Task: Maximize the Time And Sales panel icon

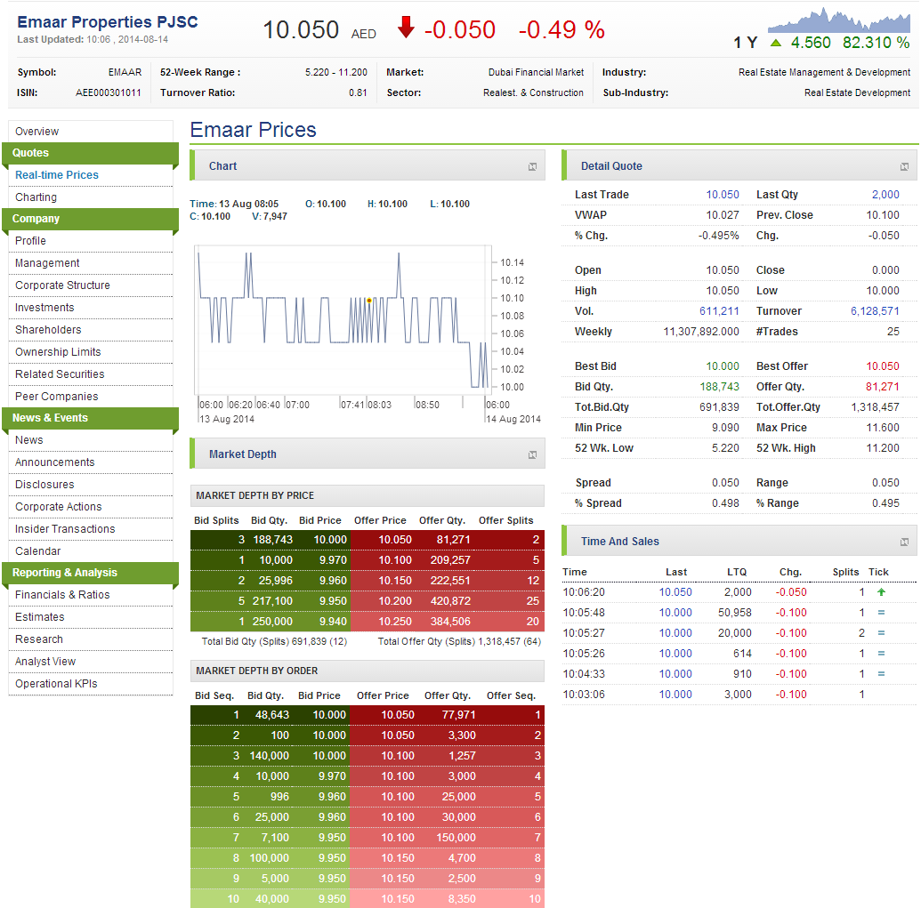Action: 904,542
